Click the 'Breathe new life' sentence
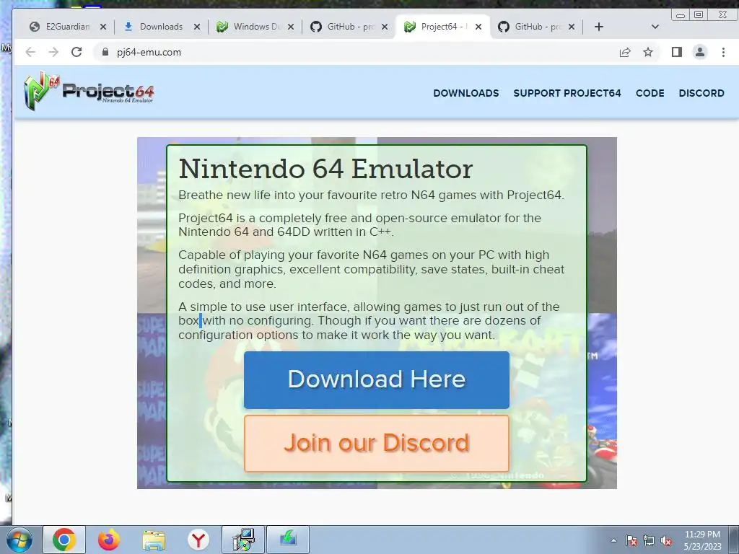The height and width of the screenshot is (554, 739). (x=371, y=195)
